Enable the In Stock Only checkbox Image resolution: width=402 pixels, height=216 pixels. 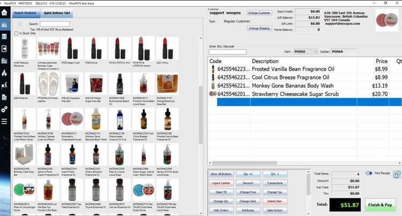pos(16,34)
